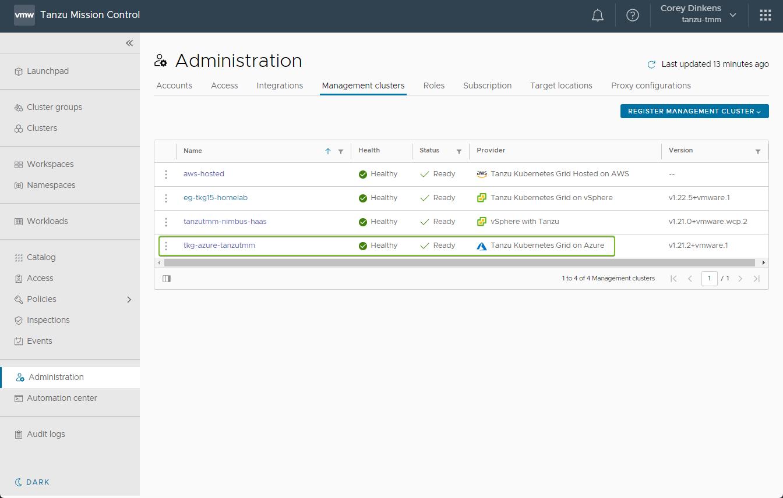Click the Provider column header
Viewport: 783px width, 498px height.
click(x=491, y=151)
